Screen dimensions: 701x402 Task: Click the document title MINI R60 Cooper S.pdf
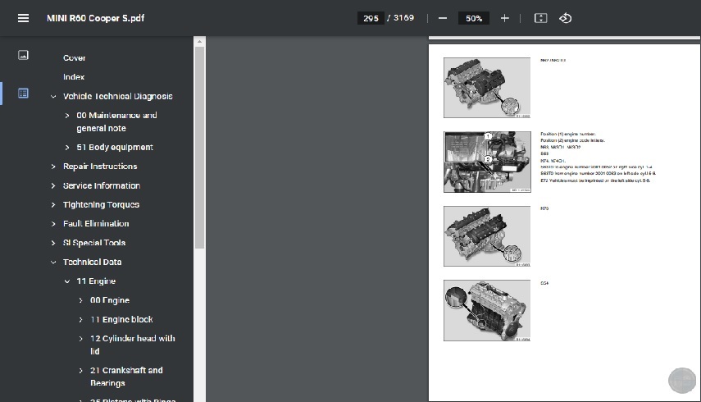[x=95, y=18]
